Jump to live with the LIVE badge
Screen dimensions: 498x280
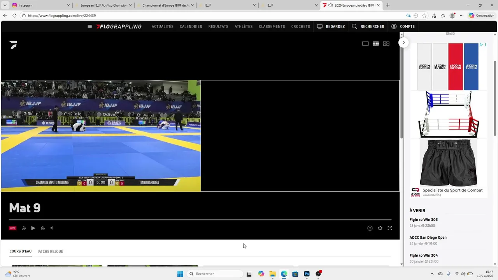click(13, 228)
